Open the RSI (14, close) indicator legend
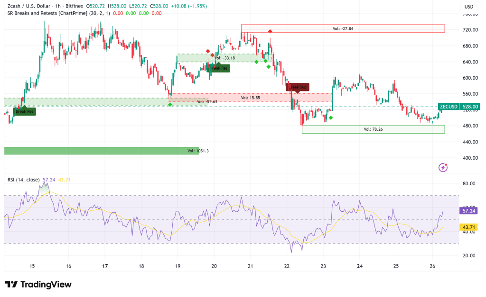 pos(24,180)
